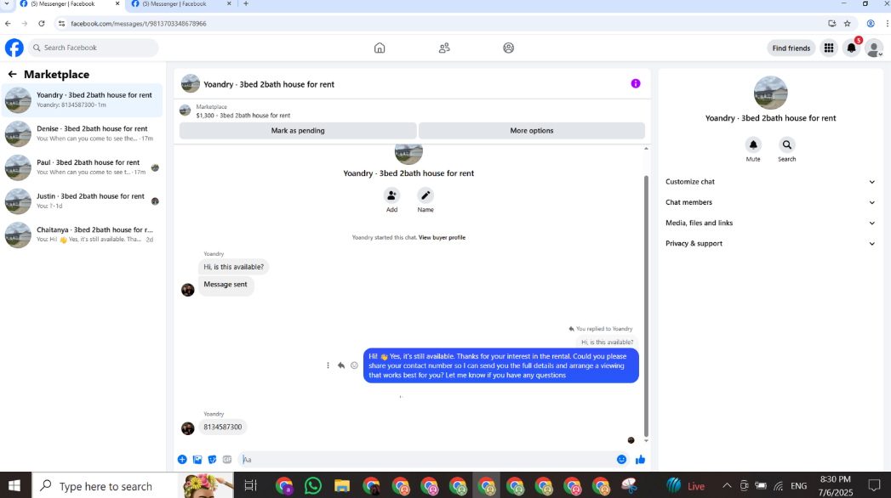Mute the Yoandry conversation
Viewport: 891px width, 498px height.
pyautogui.click(x=753, y=145)
